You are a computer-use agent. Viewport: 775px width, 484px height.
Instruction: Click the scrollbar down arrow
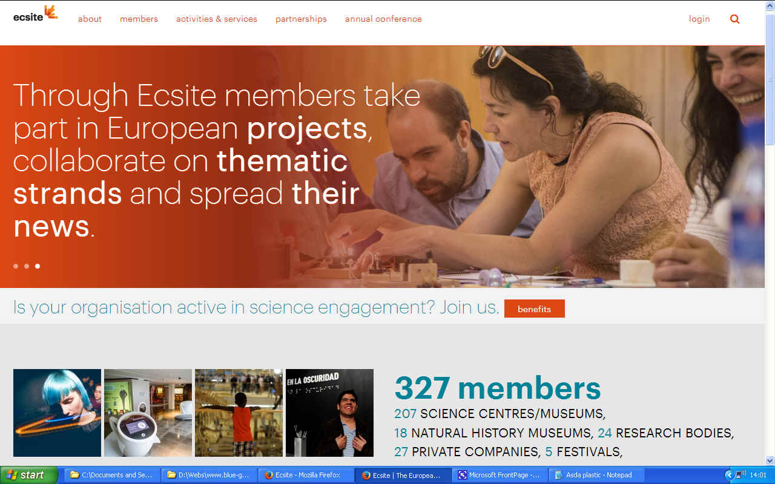(770, 460)
